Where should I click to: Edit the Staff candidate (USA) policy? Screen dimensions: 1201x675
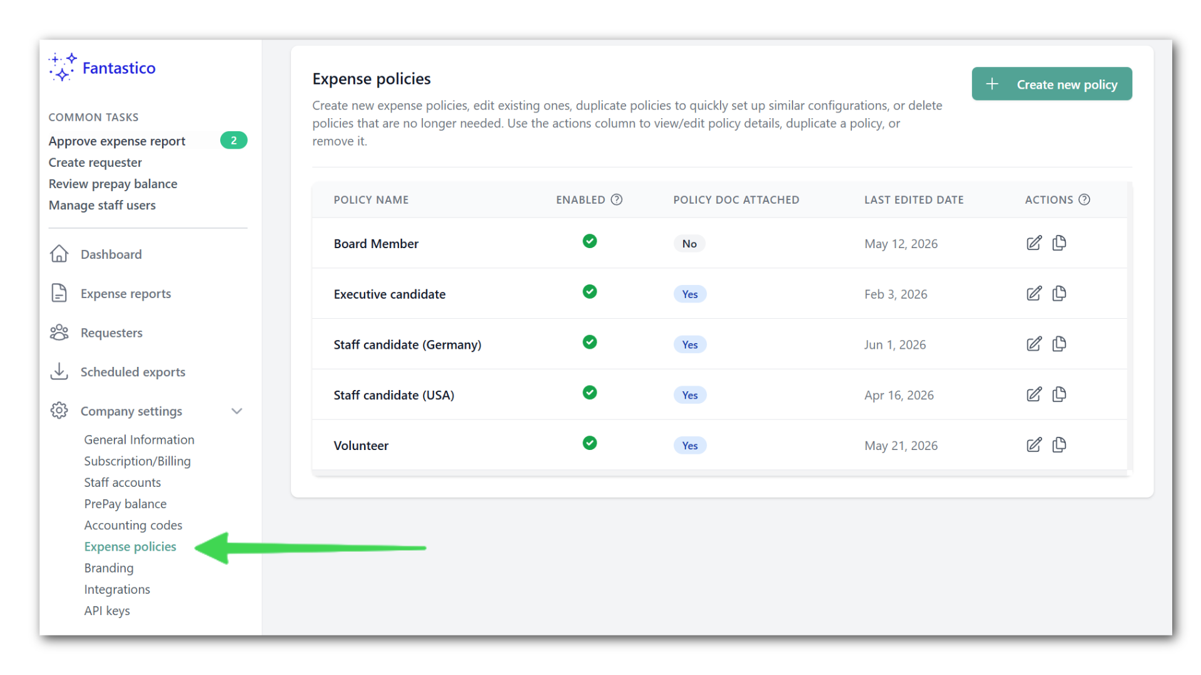click(1034, 395)
